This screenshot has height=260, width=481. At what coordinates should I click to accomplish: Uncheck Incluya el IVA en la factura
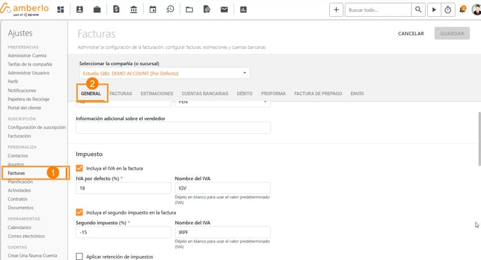[80, 168]
